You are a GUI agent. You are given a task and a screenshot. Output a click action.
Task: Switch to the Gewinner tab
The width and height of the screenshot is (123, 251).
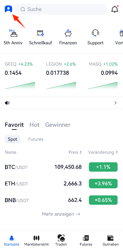point(58,125)
